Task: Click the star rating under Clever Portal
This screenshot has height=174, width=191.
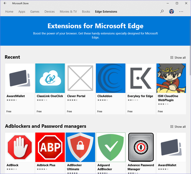Action: click(x=72, y=100)
